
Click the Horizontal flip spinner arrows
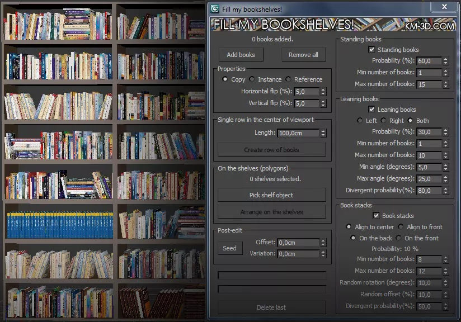click(x=323, y=92)
